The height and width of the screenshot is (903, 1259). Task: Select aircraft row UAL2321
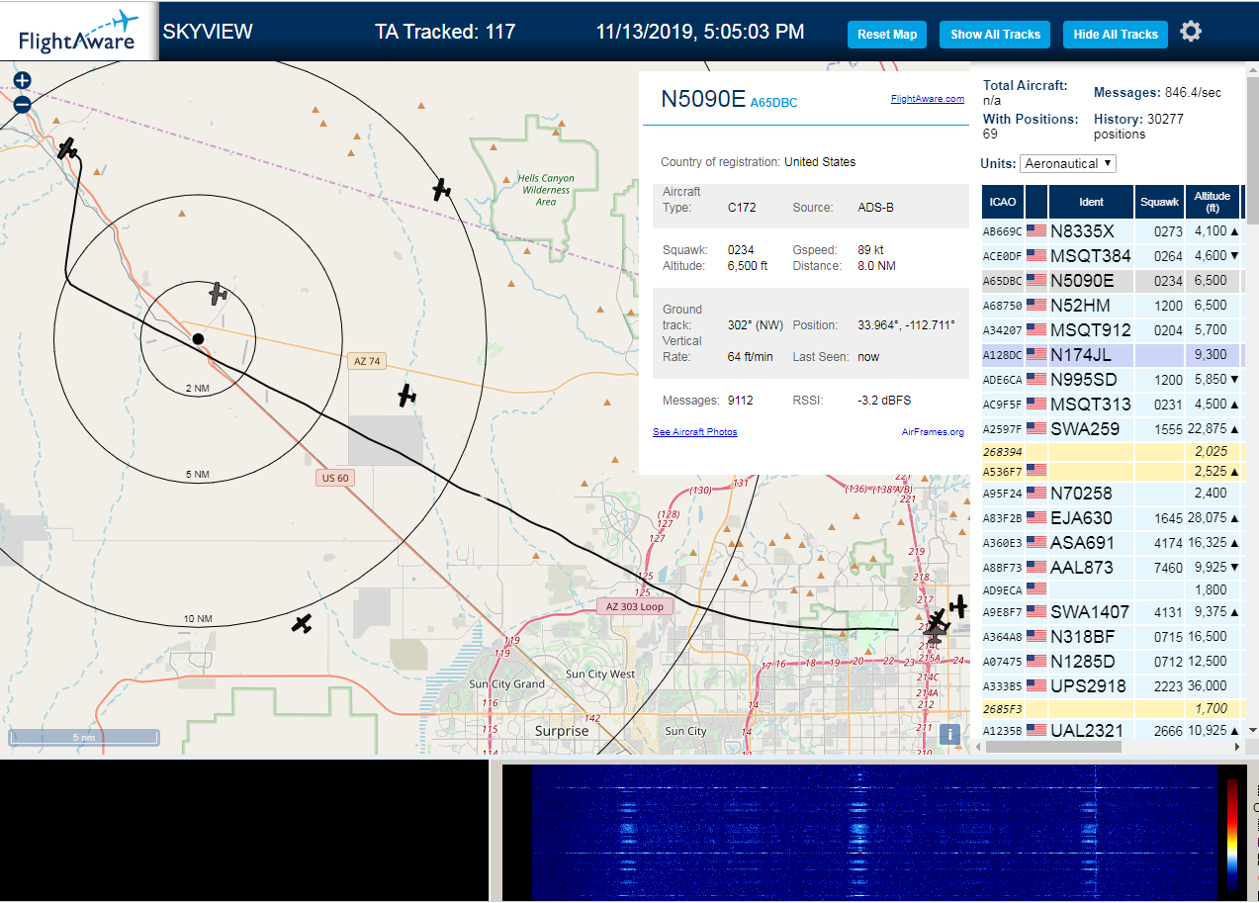1113,730
